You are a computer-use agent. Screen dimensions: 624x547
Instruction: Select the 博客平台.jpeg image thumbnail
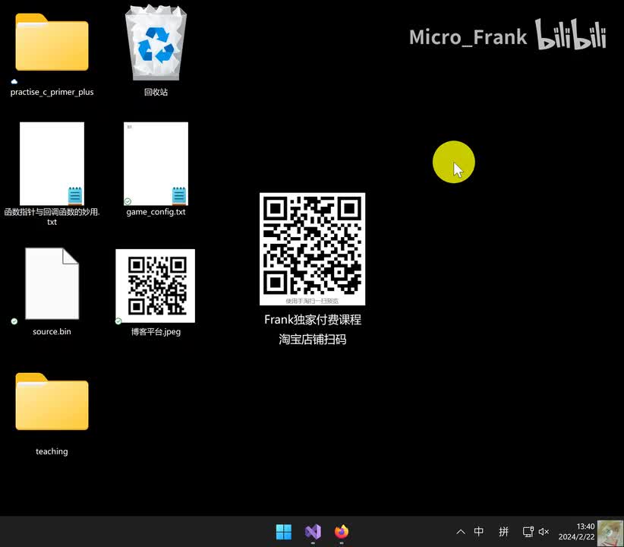pos(155,286)
